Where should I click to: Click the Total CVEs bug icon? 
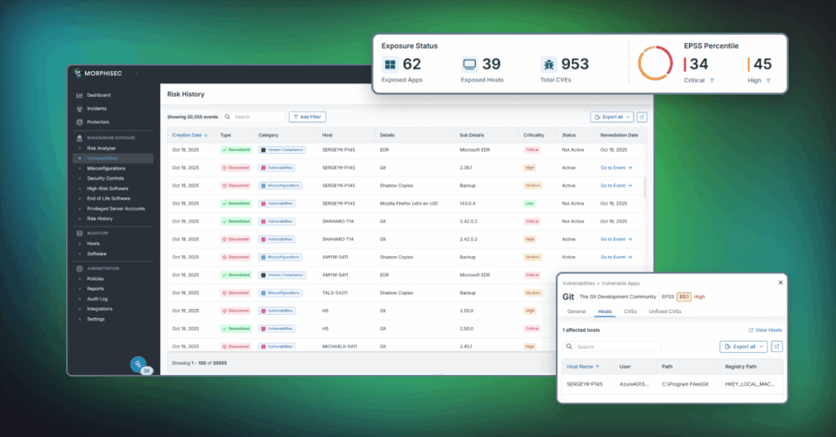(x=549, y=64)
